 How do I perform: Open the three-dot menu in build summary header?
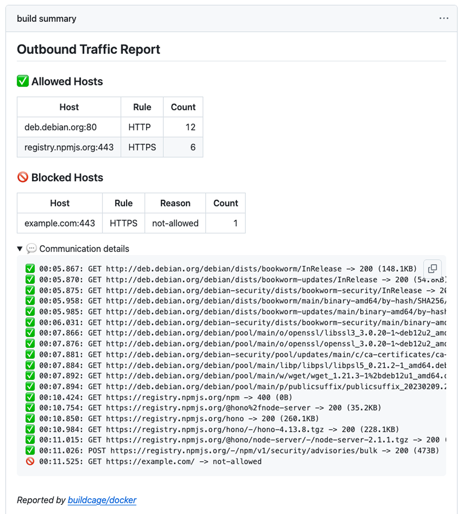tap(444, 18)
